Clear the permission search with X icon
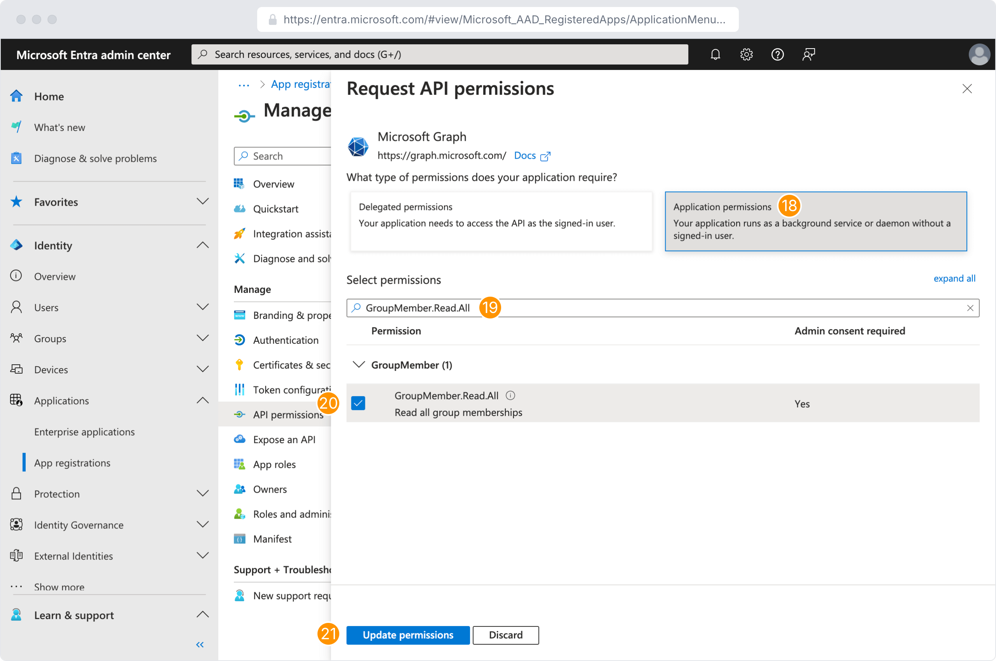 (x=970, y=308)
